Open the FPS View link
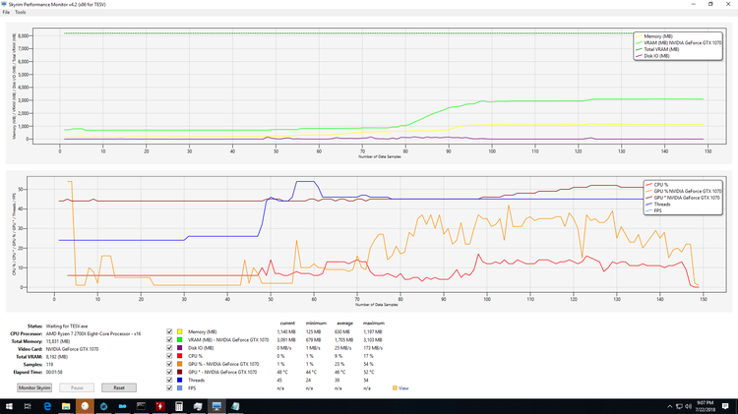The image size is (738, 414). click(403, 388)
